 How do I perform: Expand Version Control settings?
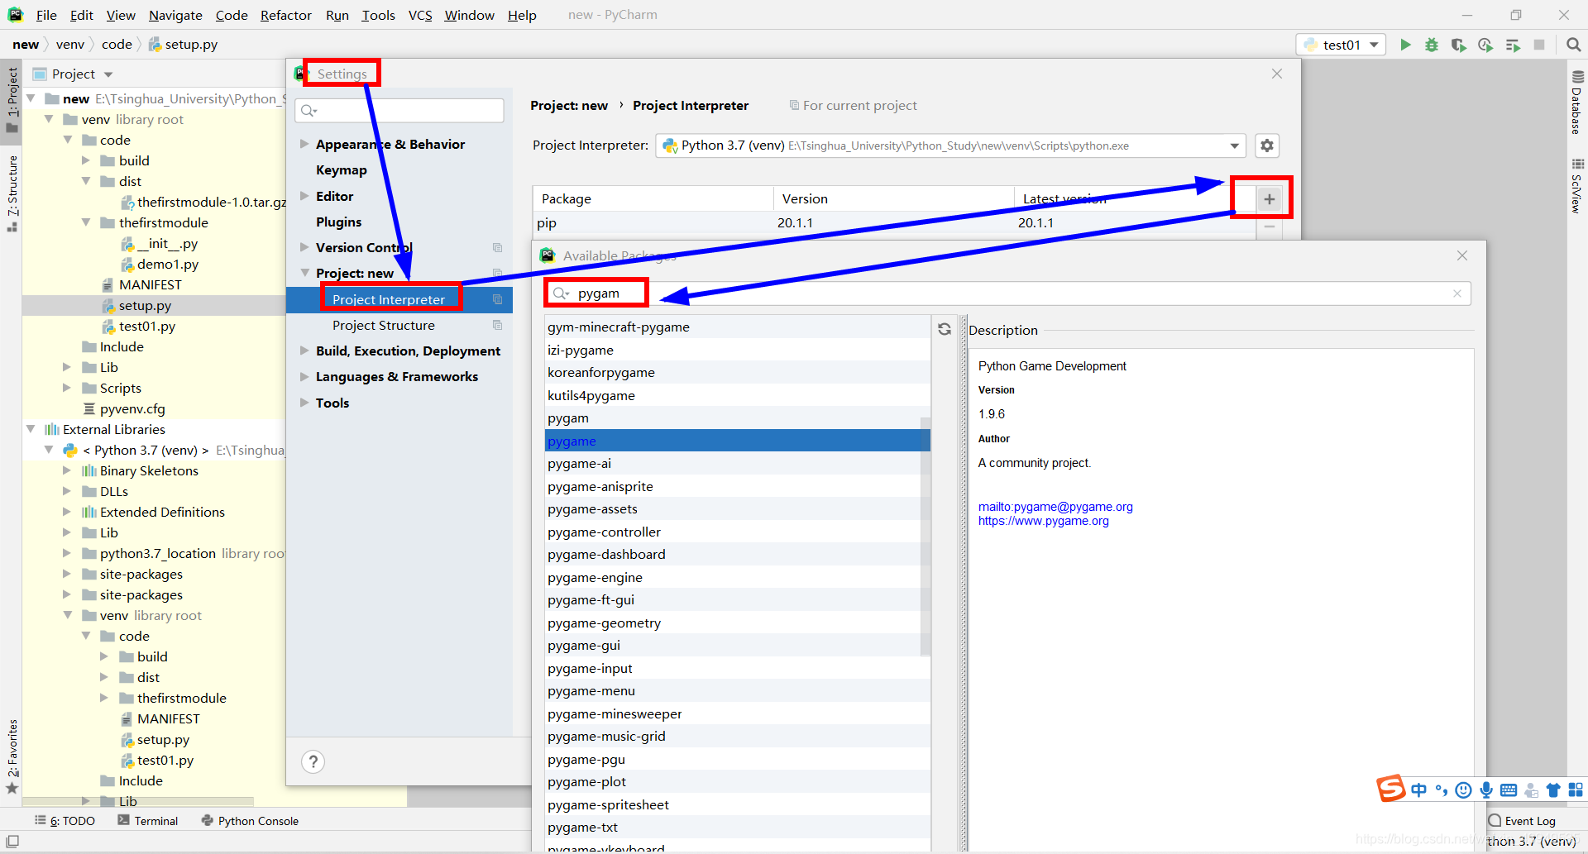(x=304, y=247)
